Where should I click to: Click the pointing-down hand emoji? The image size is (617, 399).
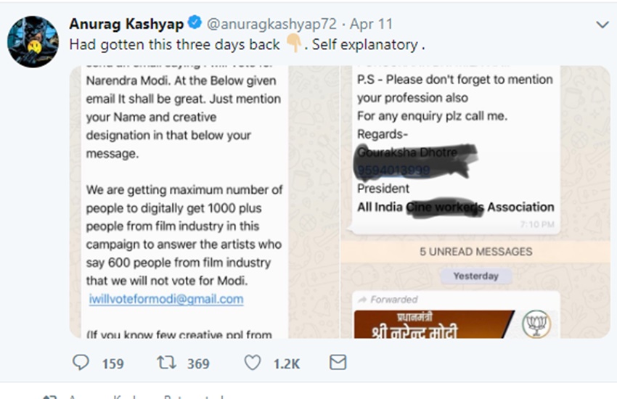[x=293, y=44]
